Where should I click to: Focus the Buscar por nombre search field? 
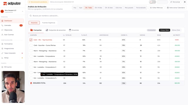tap(106, 15)
